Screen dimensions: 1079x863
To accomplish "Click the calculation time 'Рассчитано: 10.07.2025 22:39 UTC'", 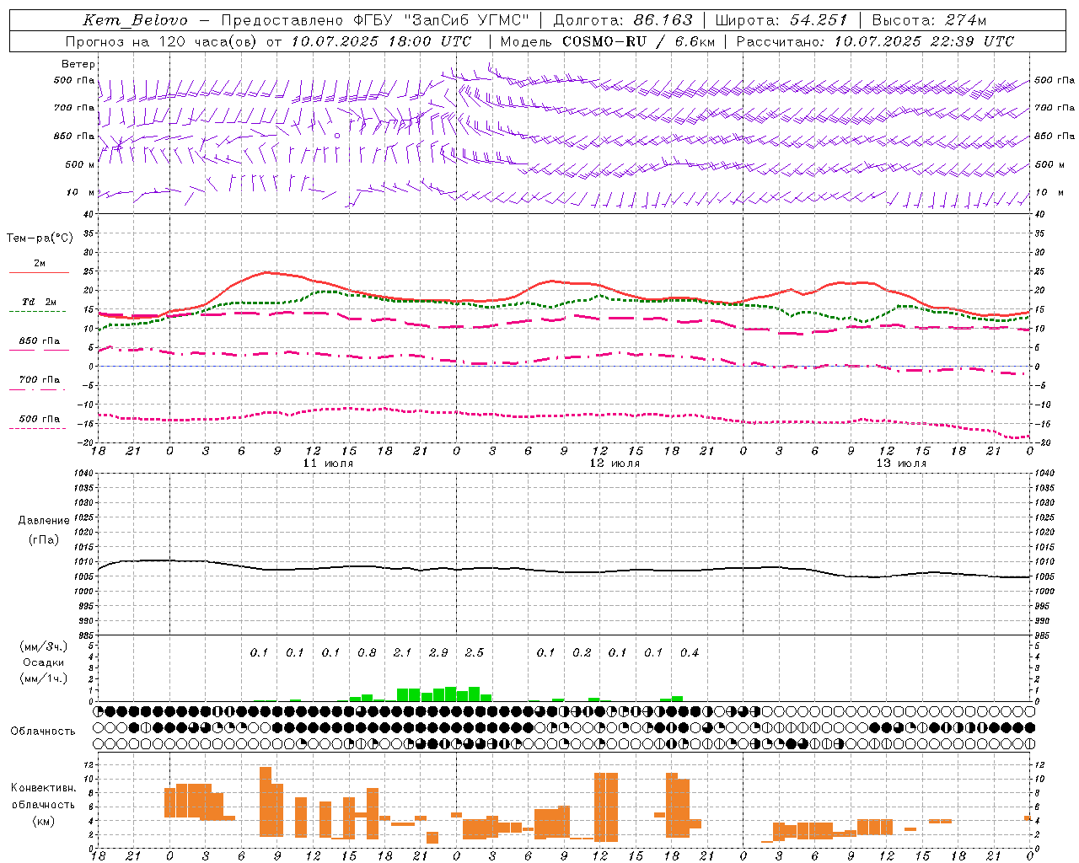I will coord(875,41).
